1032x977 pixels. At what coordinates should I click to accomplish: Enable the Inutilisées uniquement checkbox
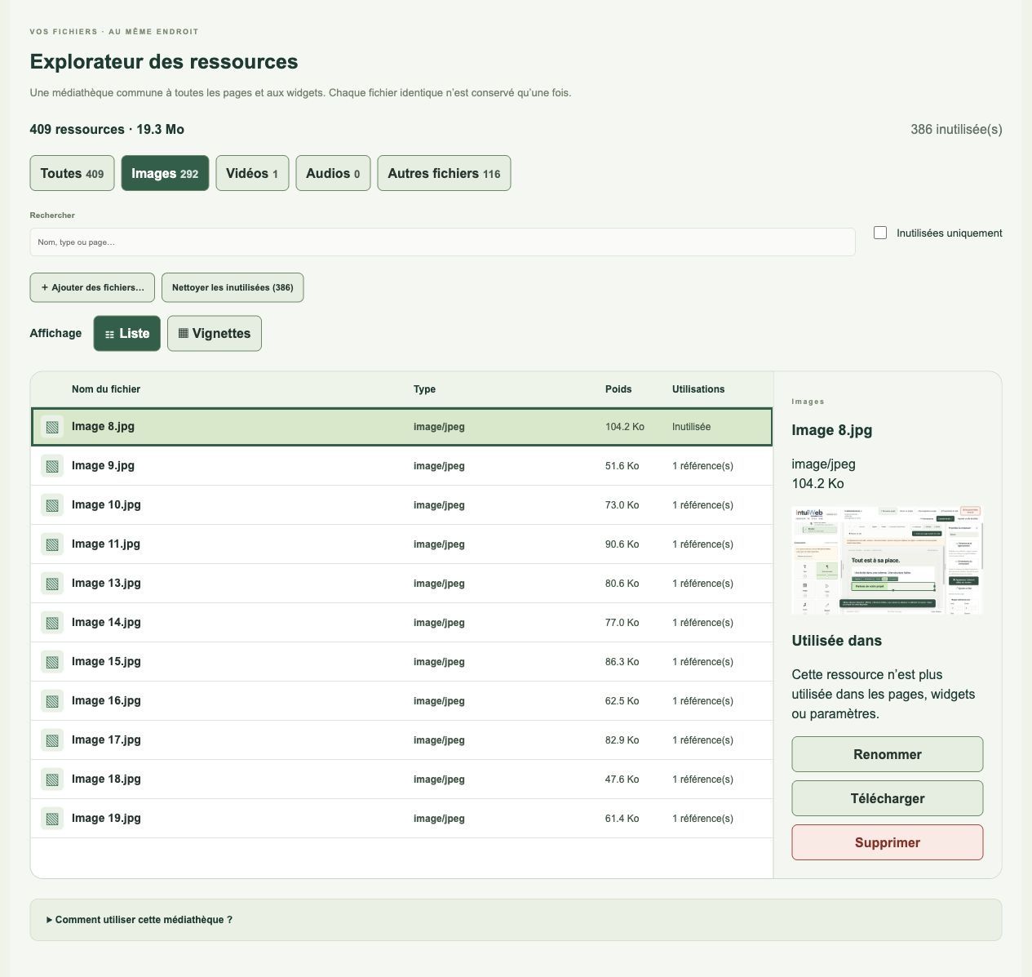[x=880, y=233]
